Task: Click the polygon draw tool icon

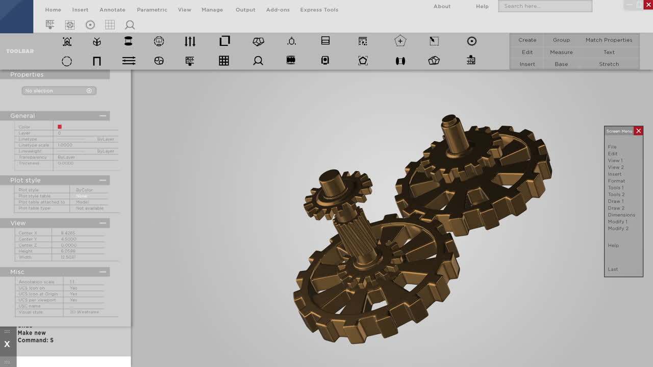Action: click(x=362, y=61)
